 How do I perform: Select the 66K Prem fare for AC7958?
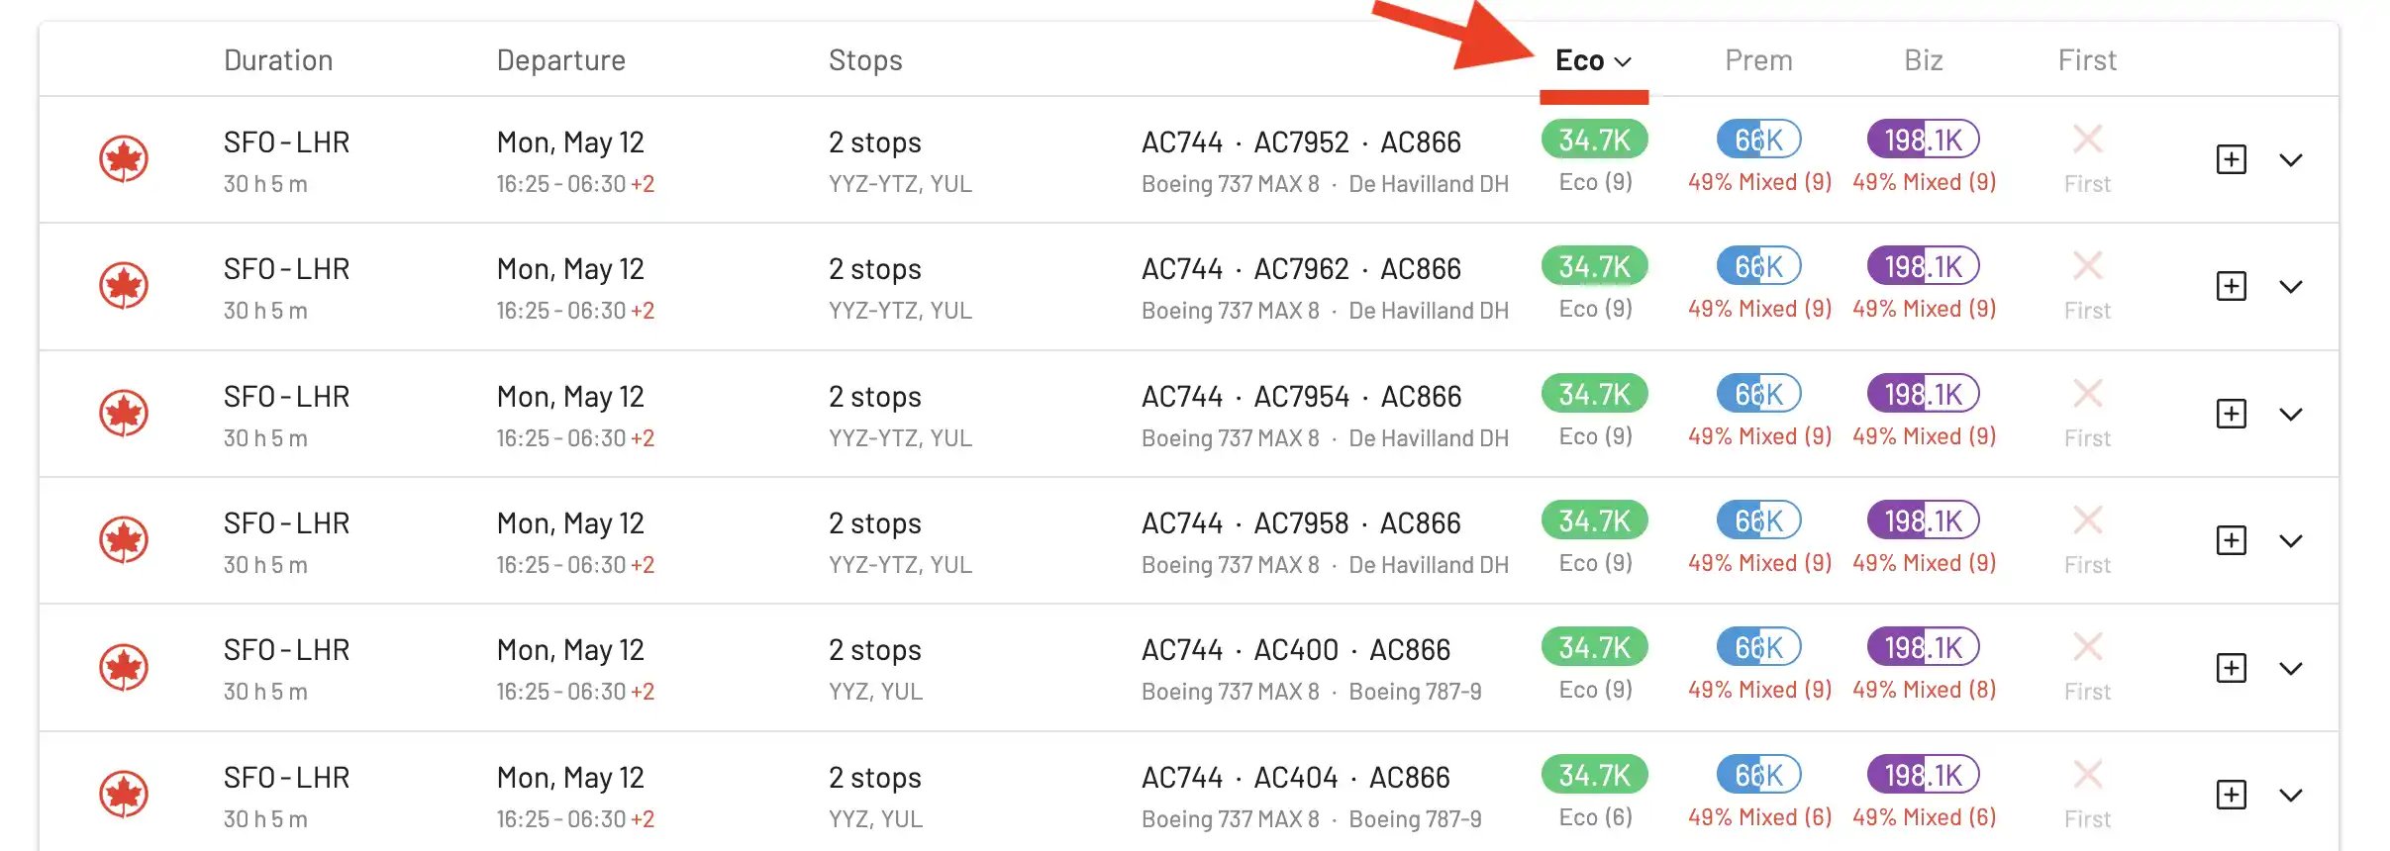tap(1758, 520)
